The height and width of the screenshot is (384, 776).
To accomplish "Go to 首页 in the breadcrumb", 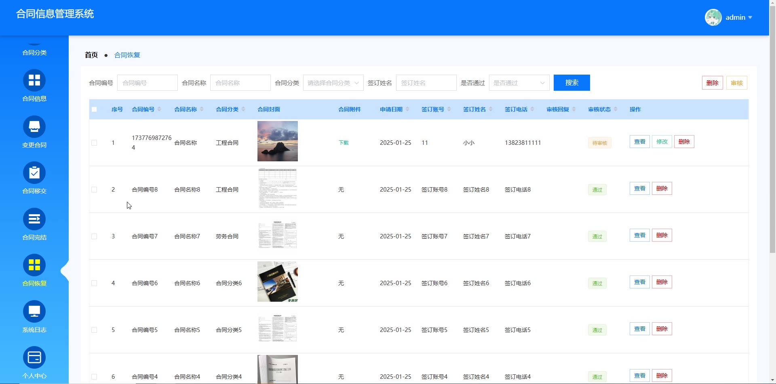I will click(91, 55).
